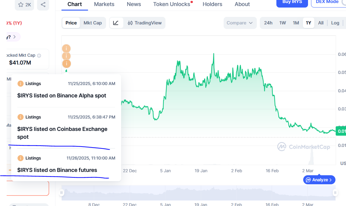Click the CoinMarketCap watermark logo

(x=304, y=147)
